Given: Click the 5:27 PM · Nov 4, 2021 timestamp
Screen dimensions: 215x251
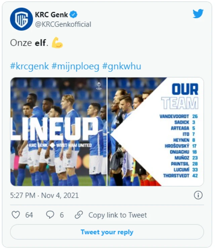Looking at the screenshot, I should (44, 195).
